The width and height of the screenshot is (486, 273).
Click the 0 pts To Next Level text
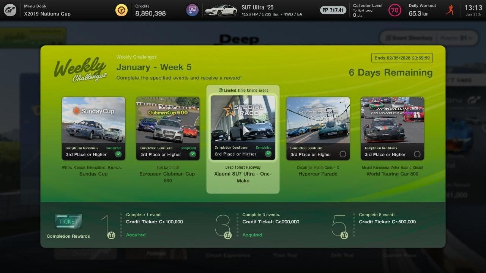358,16
